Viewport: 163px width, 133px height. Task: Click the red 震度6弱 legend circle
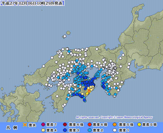[x=90, y=125]
